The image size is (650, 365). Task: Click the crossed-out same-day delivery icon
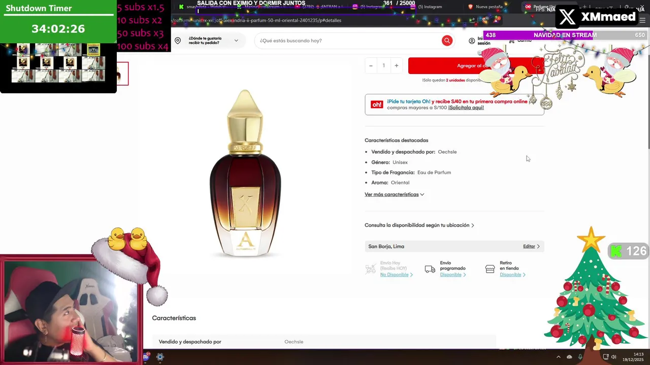click(370, 269)
